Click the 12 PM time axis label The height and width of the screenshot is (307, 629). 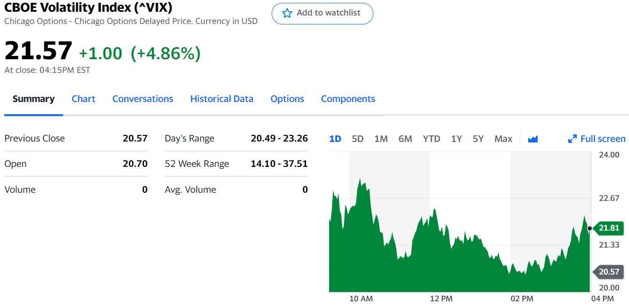pyautogui.click(x=441, y=299)
